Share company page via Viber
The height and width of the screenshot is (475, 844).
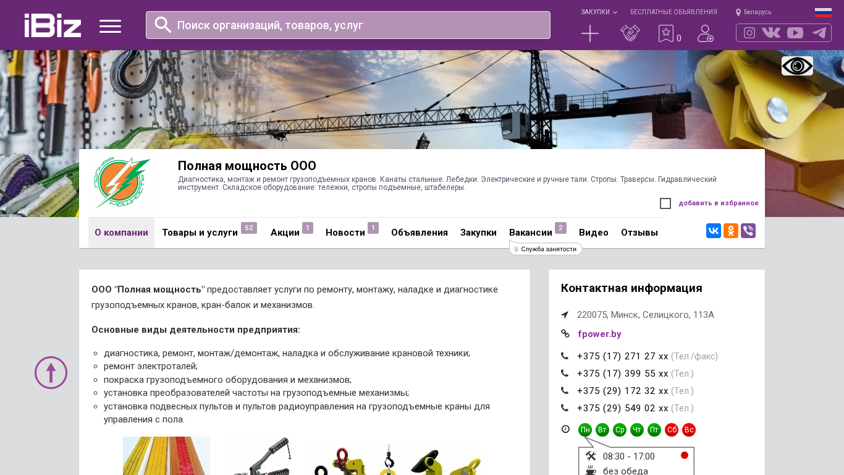point(748,231)
